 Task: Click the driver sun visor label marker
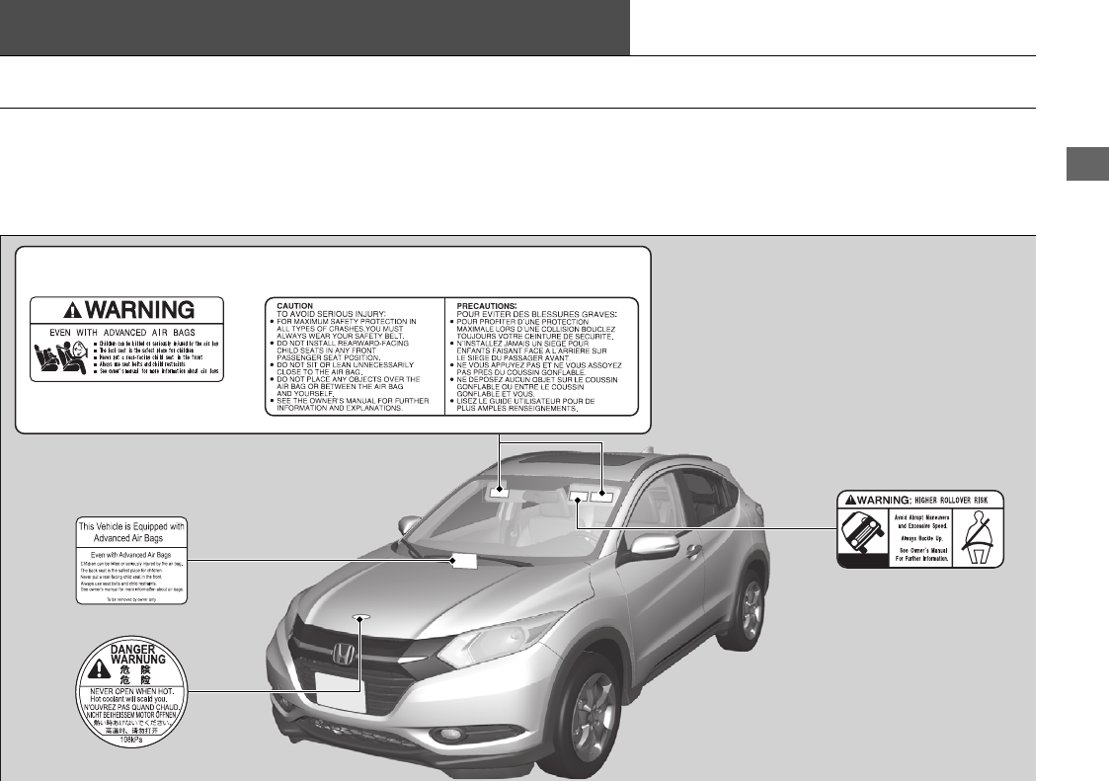(x=600, y=495)
